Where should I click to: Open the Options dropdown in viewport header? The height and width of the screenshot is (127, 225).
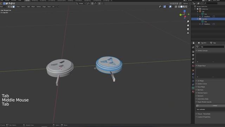(186, 4)
